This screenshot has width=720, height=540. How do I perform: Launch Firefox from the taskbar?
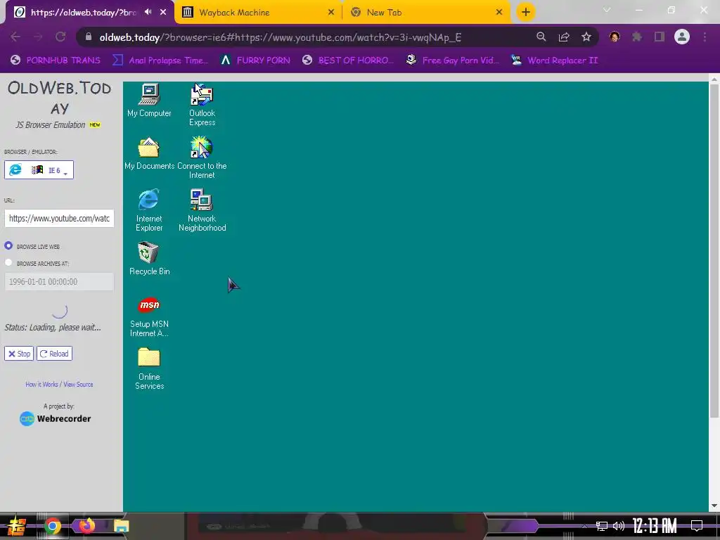[86, 526]
